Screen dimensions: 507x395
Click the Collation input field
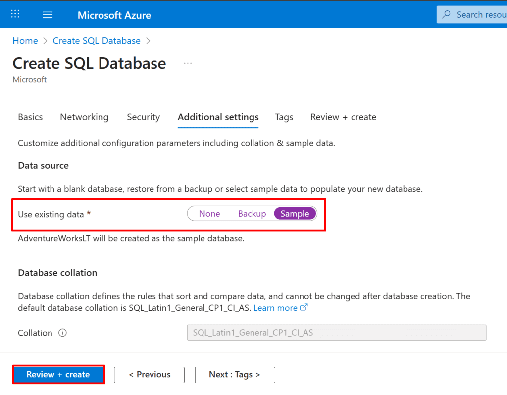336,333
